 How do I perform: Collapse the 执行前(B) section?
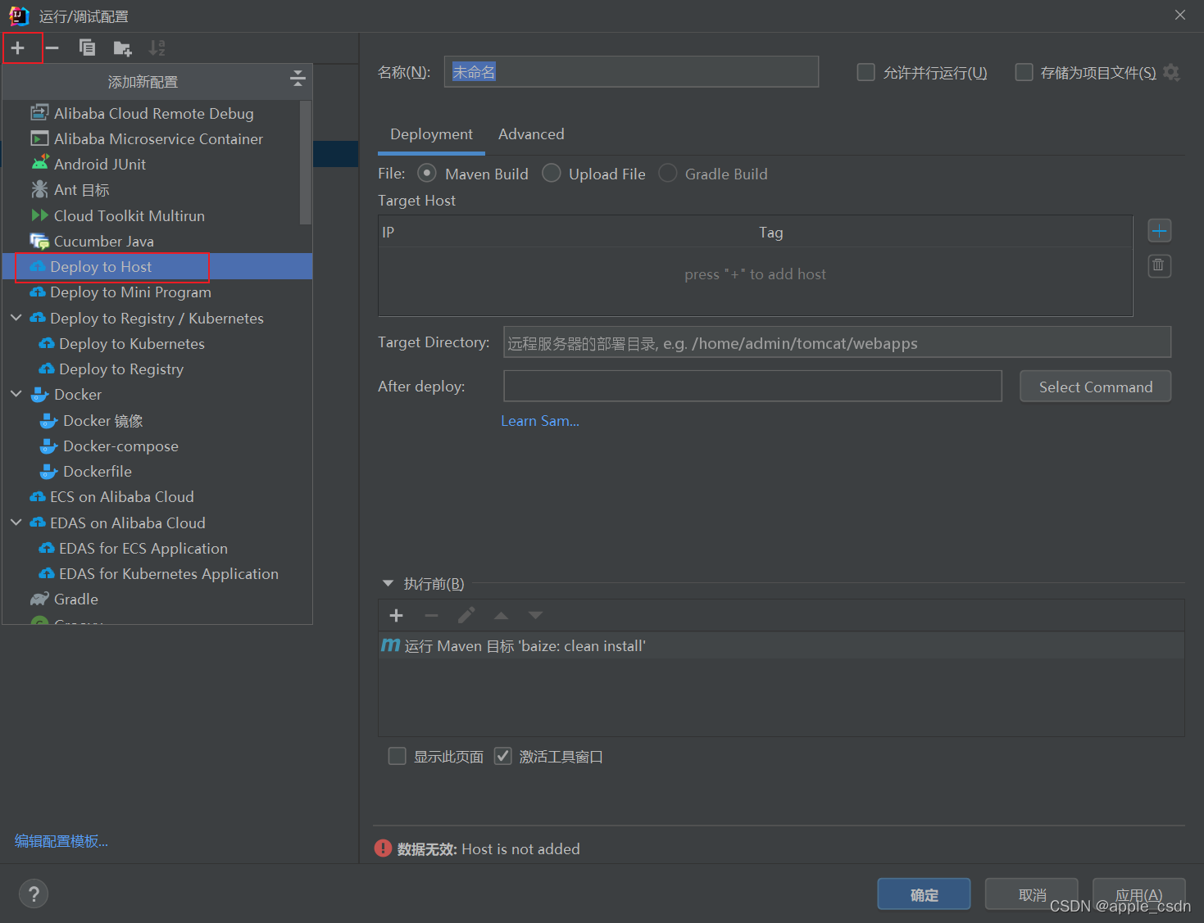tap(388, 583)
